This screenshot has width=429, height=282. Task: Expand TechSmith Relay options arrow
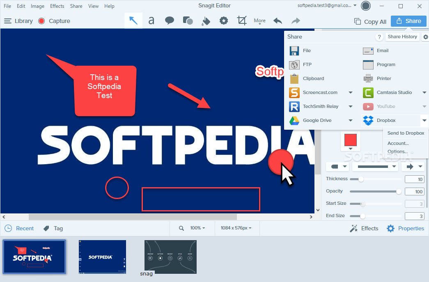pos(351,106)
